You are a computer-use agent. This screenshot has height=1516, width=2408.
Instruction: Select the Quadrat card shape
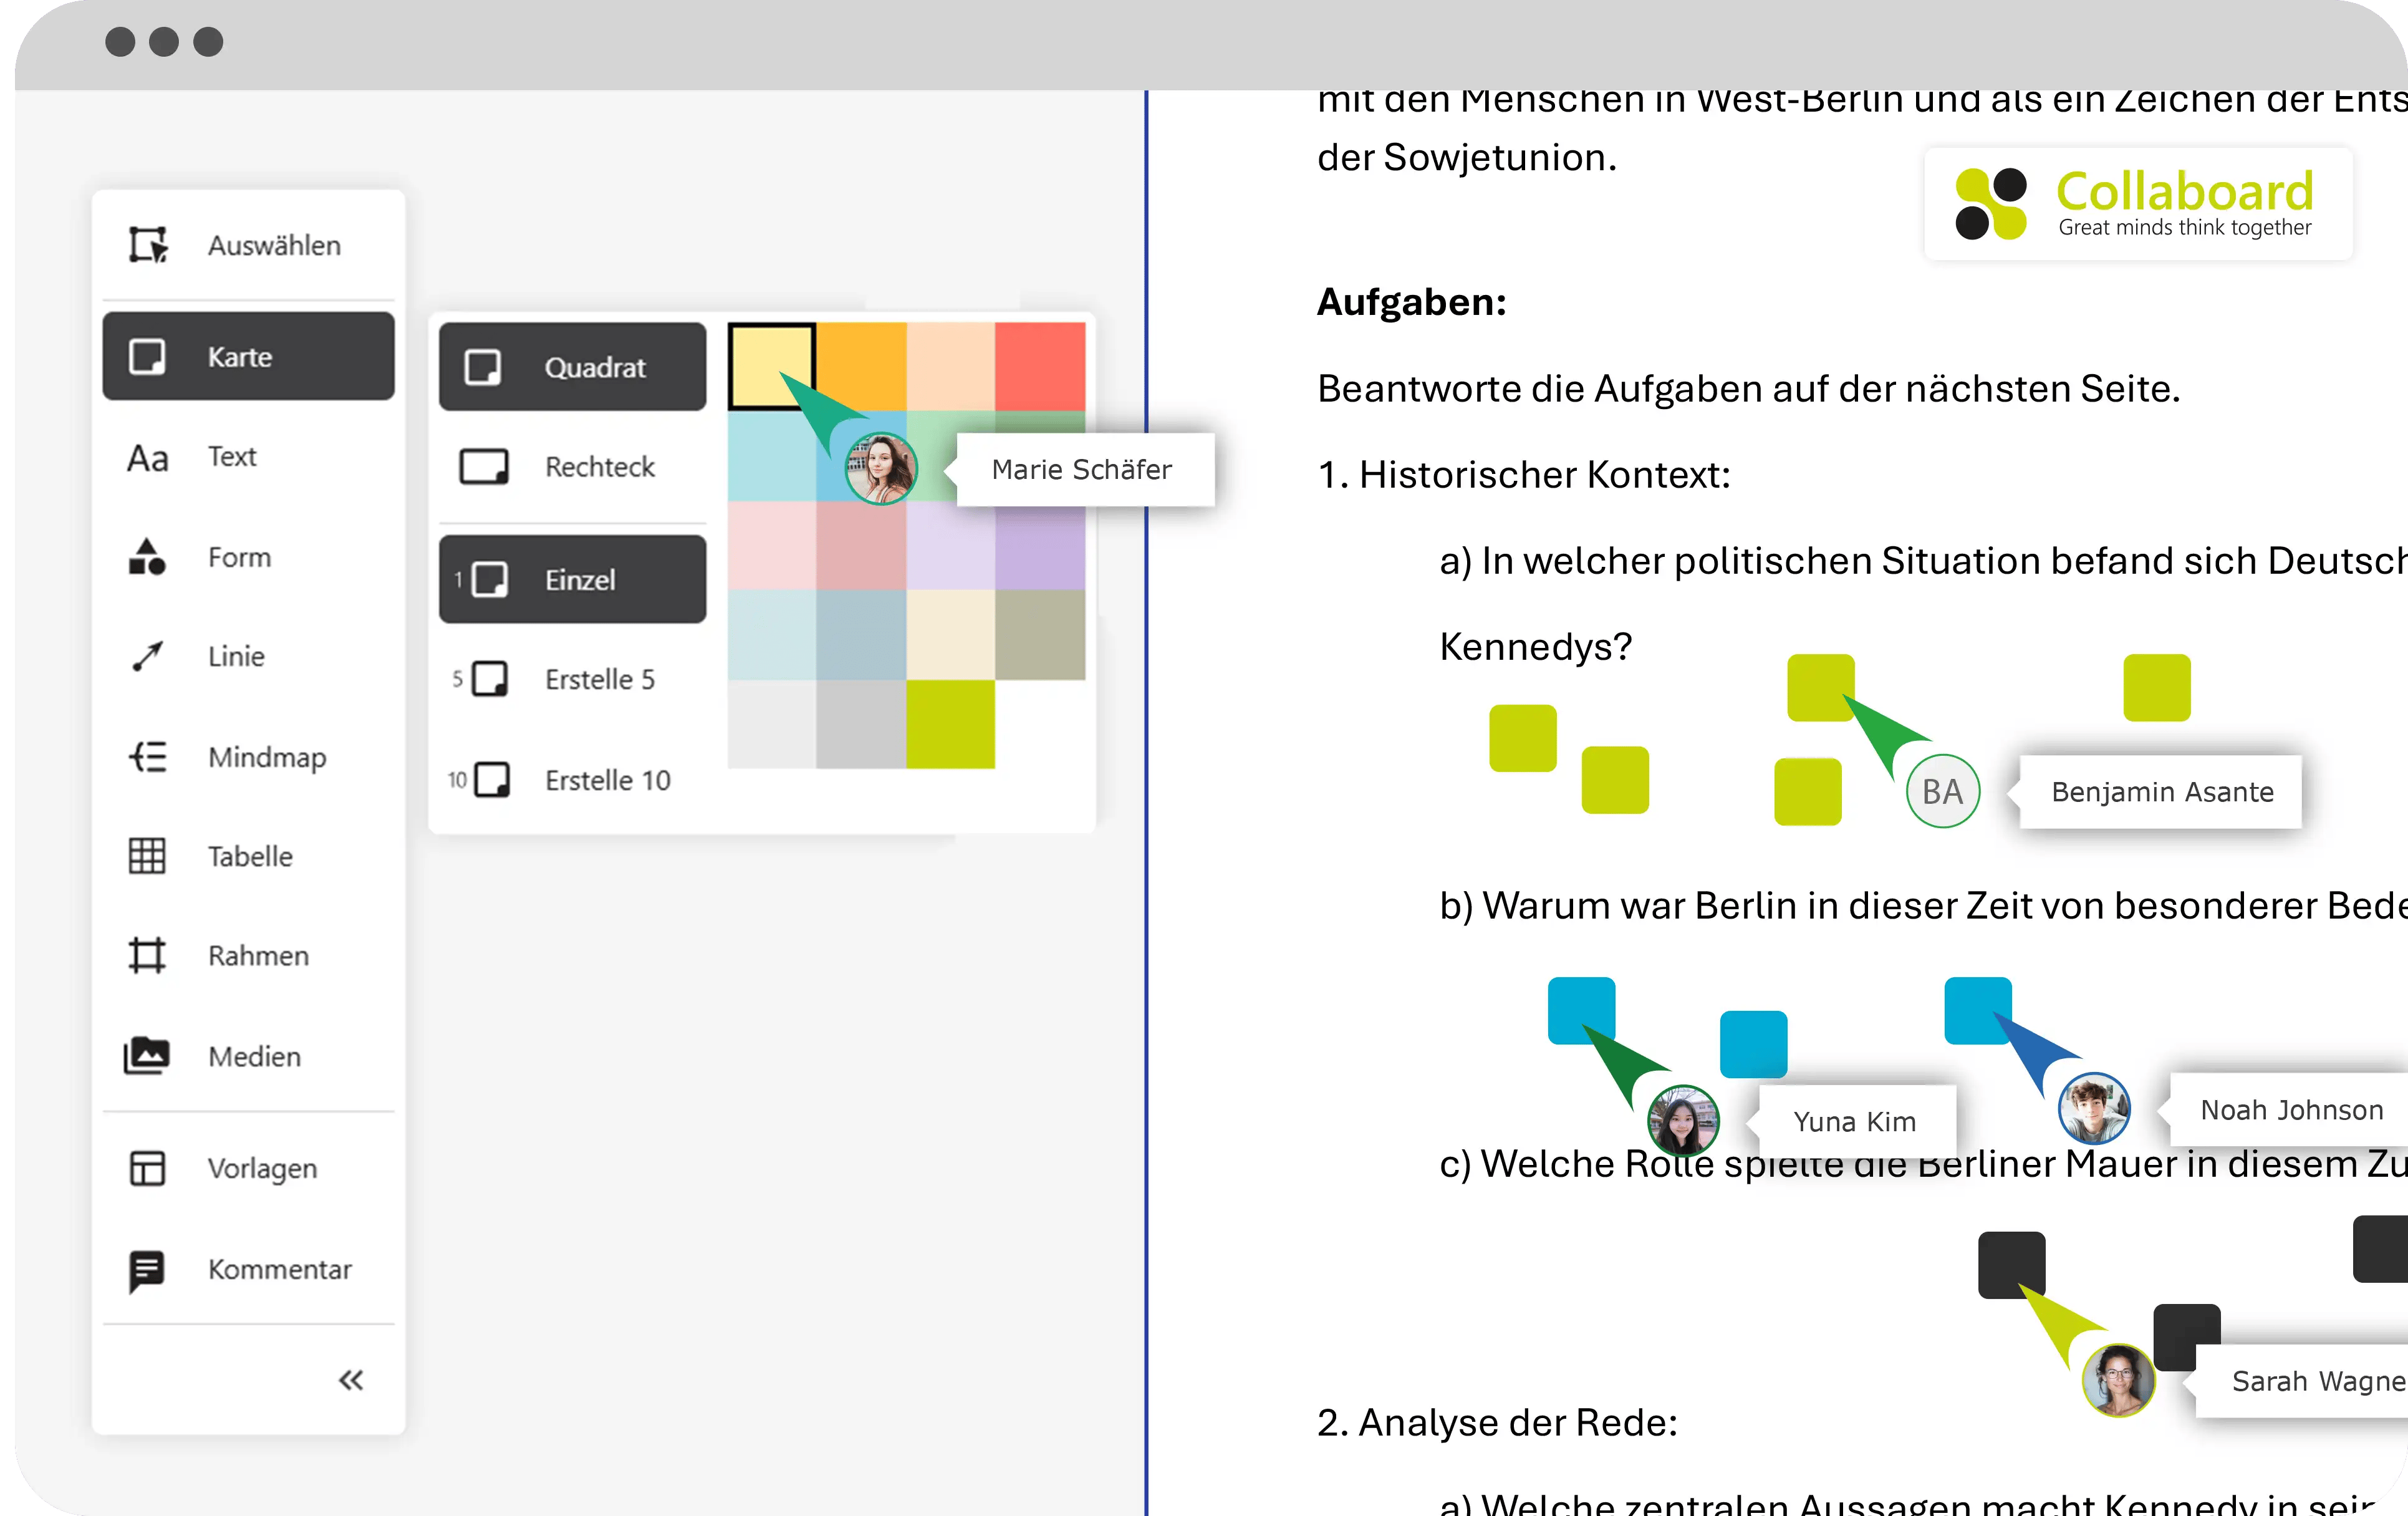point(572,367)
